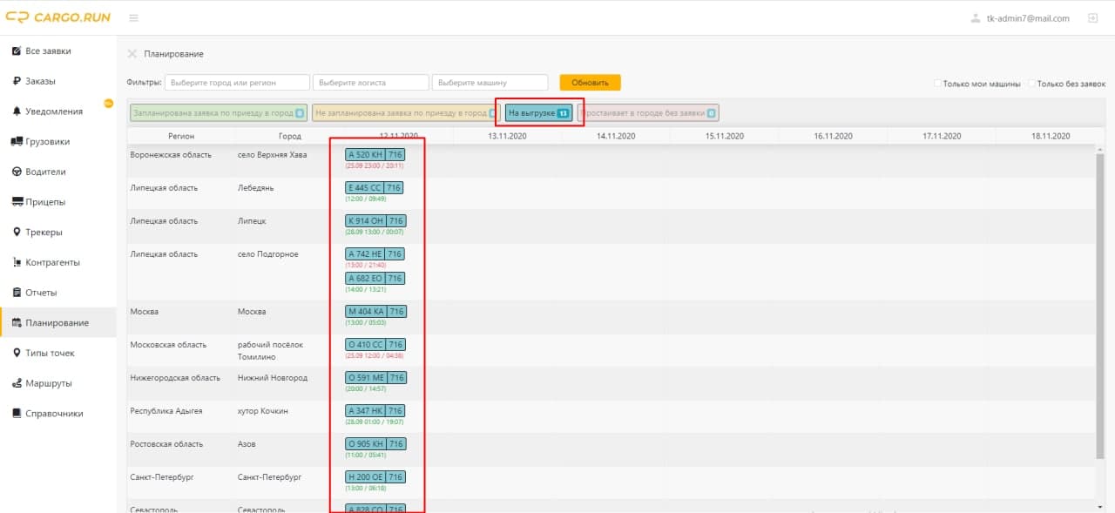The width and height of the screenshot is (1115, 513).
Task: Click the vertical scrollbar of the planning table
Action: point(1100,305)
